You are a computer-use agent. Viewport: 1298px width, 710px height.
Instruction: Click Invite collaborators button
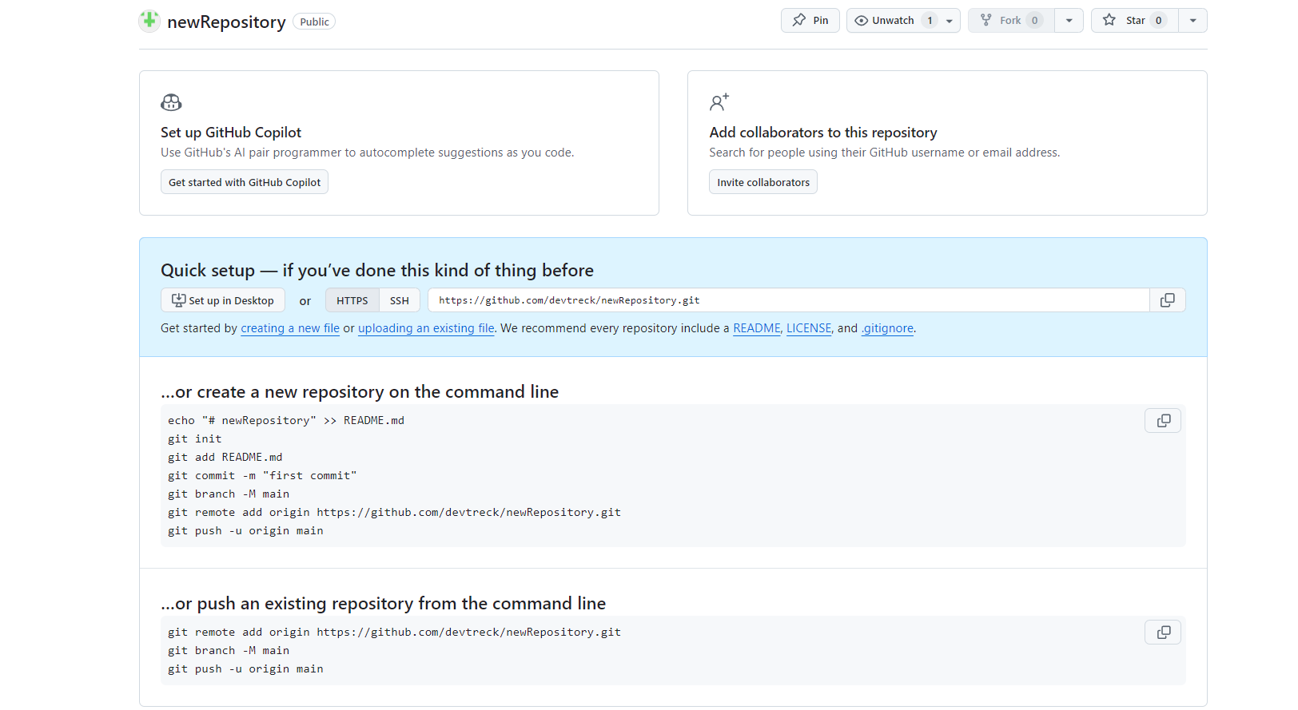[x=763, y=182]
